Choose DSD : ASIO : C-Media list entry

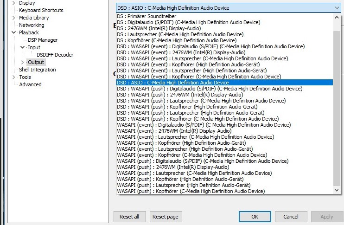tap(224, 83)
